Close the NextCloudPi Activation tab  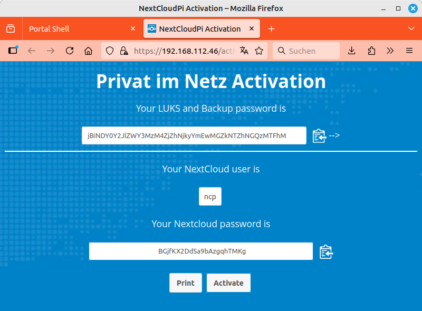252,29
